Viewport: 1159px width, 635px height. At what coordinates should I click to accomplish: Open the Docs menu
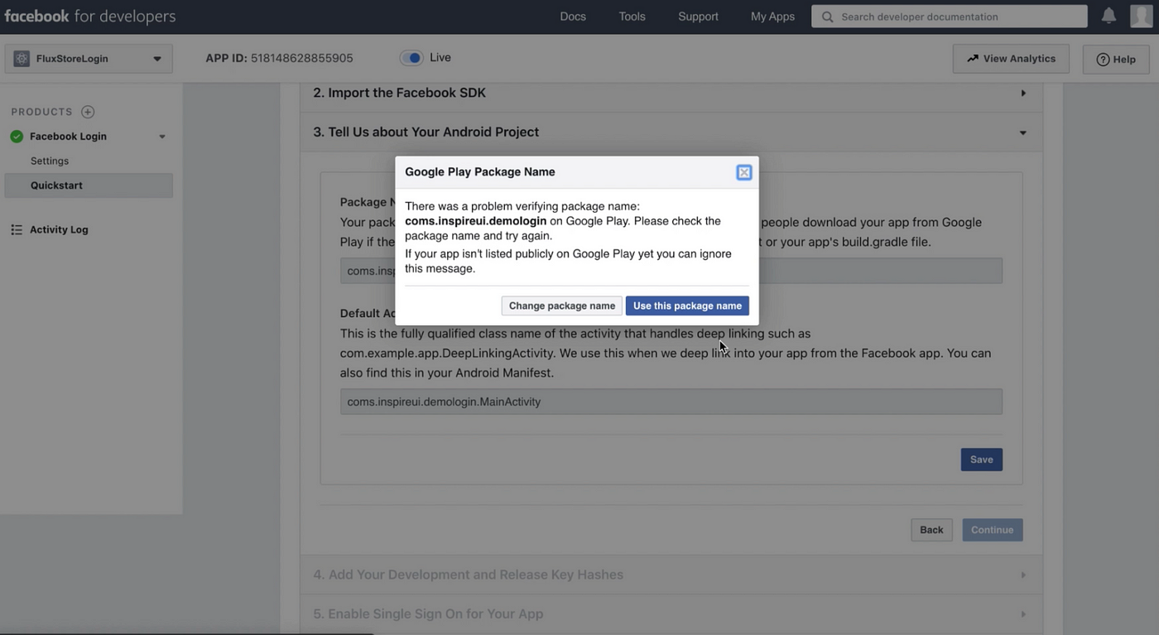pyautogui.click(x=573, y=17)
